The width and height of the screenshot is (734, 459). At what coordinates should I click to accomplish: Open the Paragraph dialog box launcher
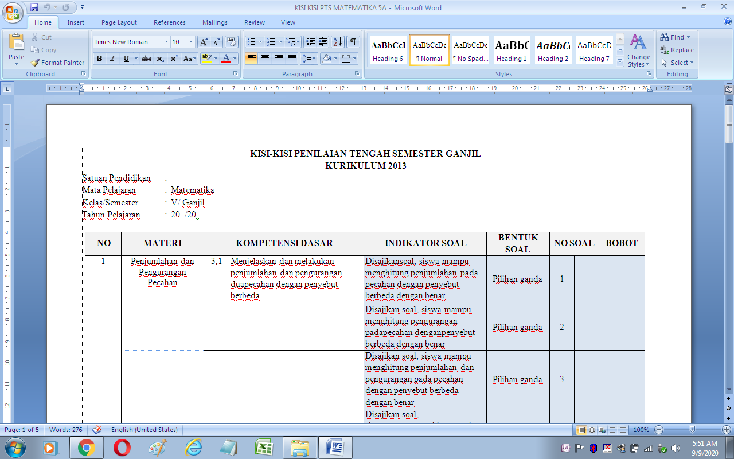click(x=357, y=74)
